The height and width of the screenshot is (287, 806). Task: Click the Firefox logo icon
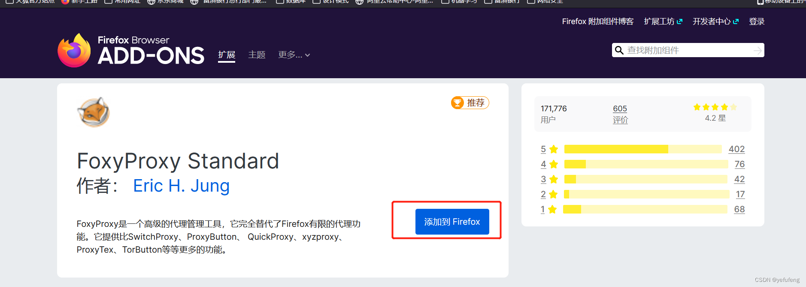[x=74, y=50]
